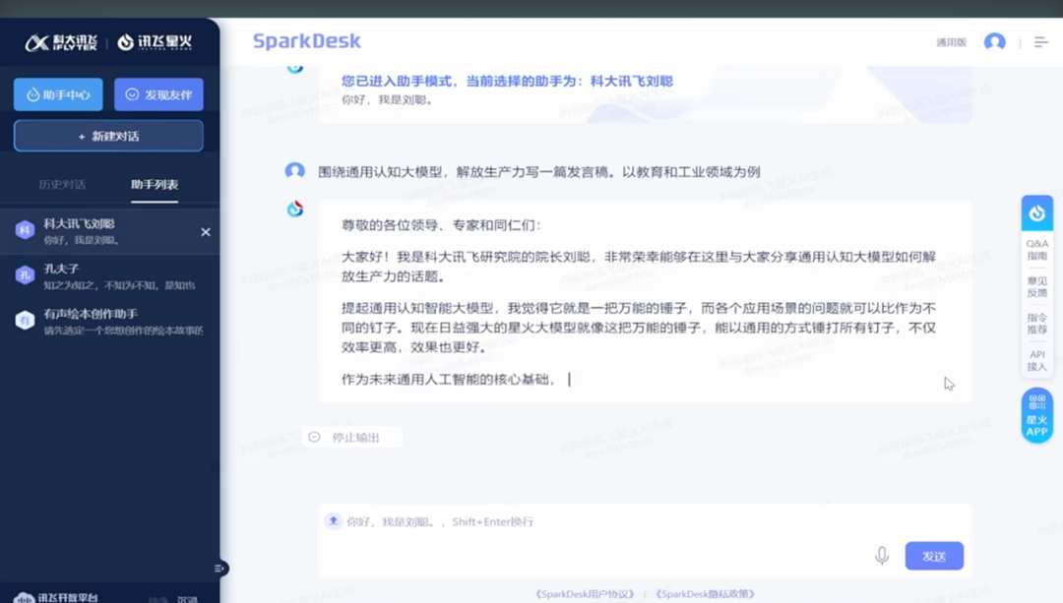This screenshot has width=1063, height=603.
Task: Start a 新建对话 conversation
Action: coord(108,135)
